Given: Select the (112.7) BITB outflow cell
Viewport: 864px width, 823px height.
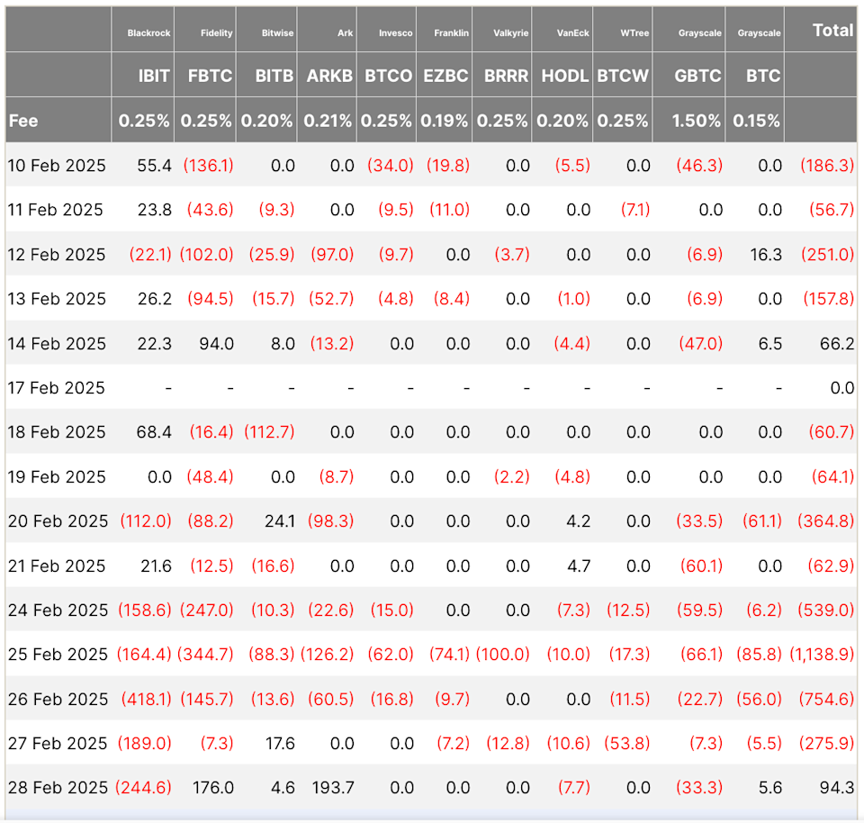Looking at the screenshot, I should (x=269, y=431).
